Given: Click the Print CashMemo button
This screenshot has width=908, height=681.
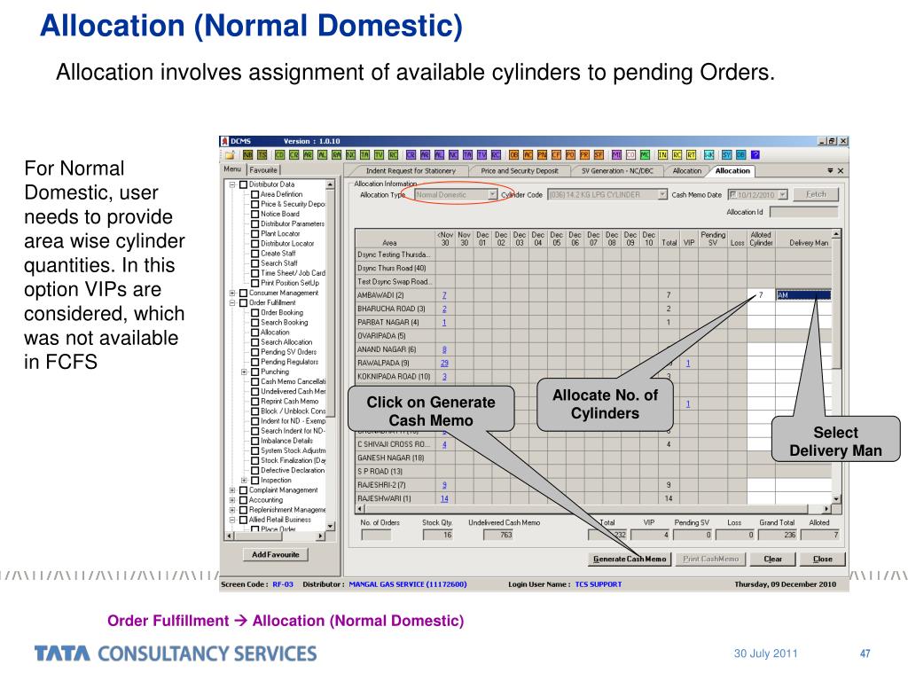Looking at the screenshot, I should point(710,559).
